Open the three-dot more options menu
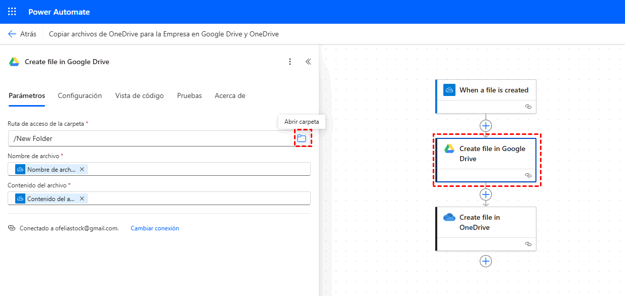Image resolution: width=625 pixels, height=296 pixels. (290, 62)
